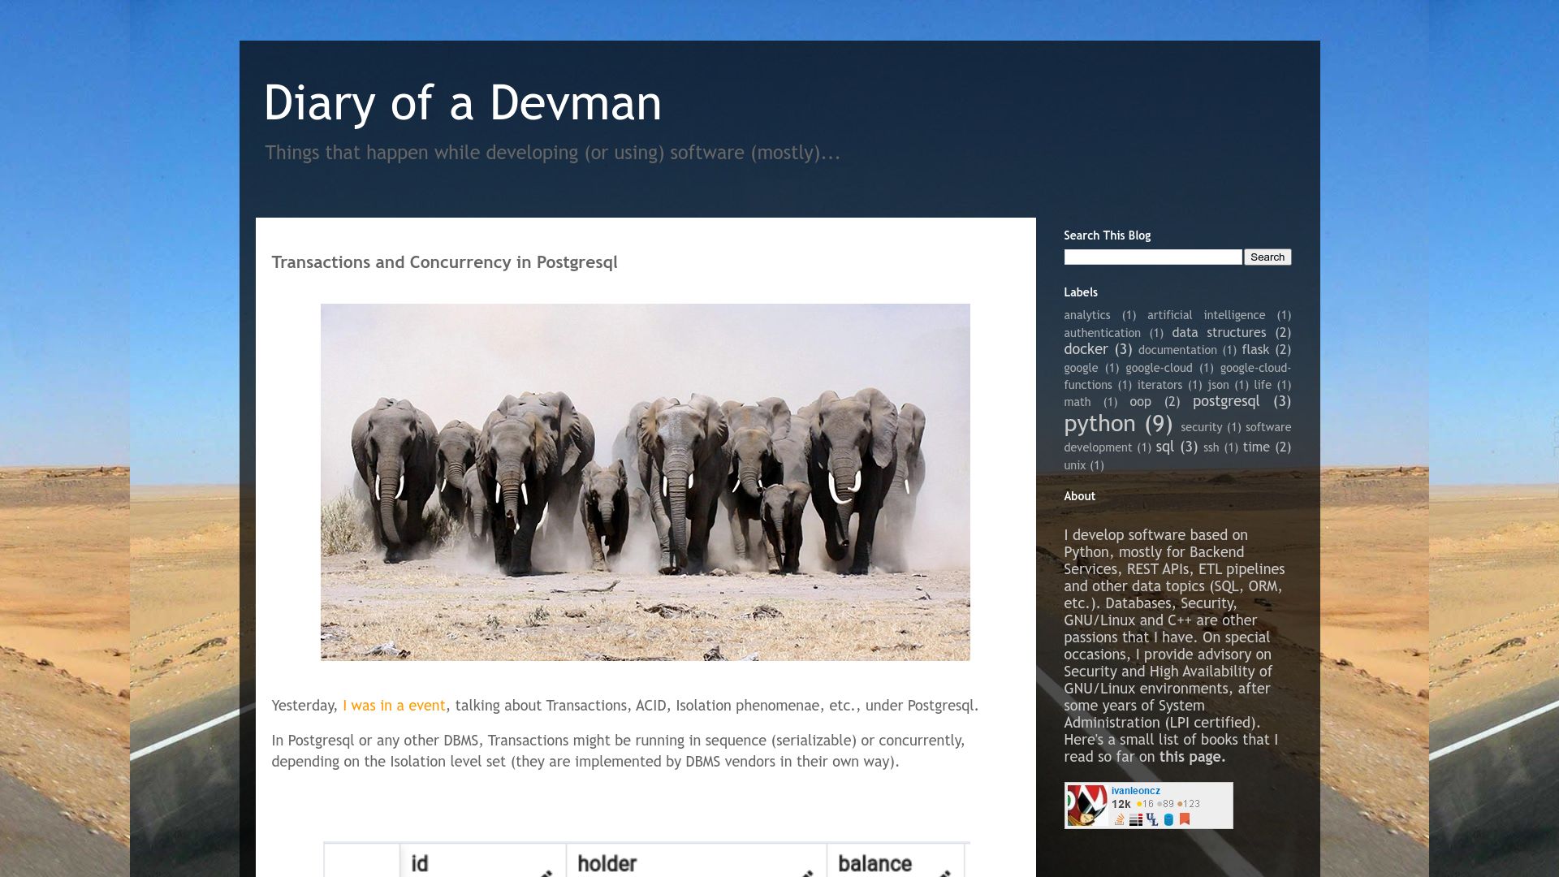This screenshot has width=1559, height=877.
Task: Click the elephants herd image in the post
Action: point(646,482)
